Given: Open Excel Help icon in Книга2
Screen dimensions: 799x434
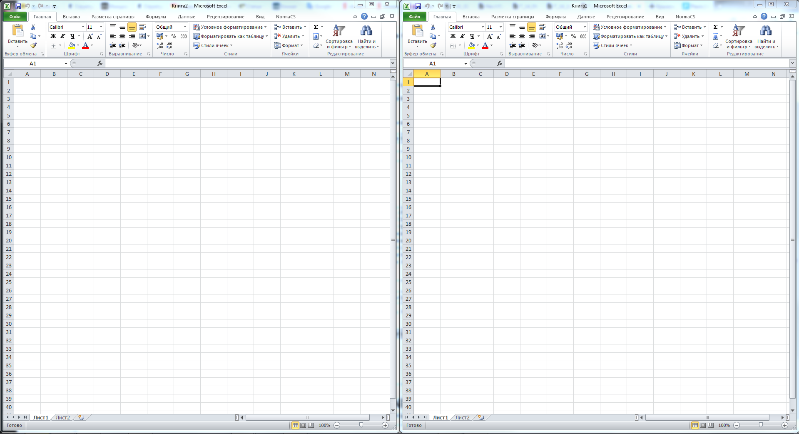Looking at the screenshot, I should pos(364,16).
